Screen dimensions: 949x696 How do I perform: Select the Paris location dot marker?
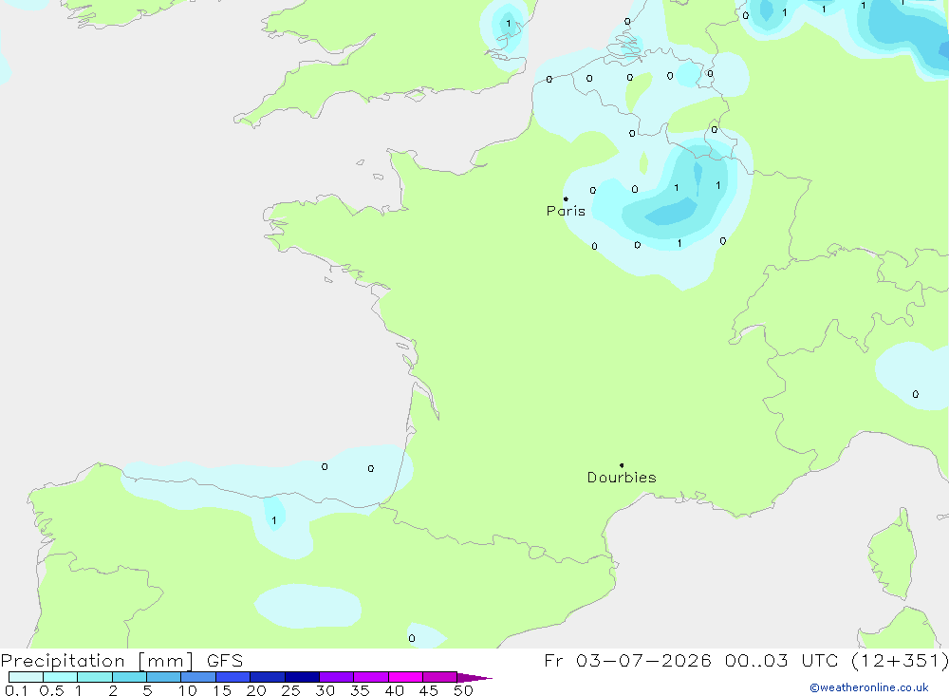(566, 198)
